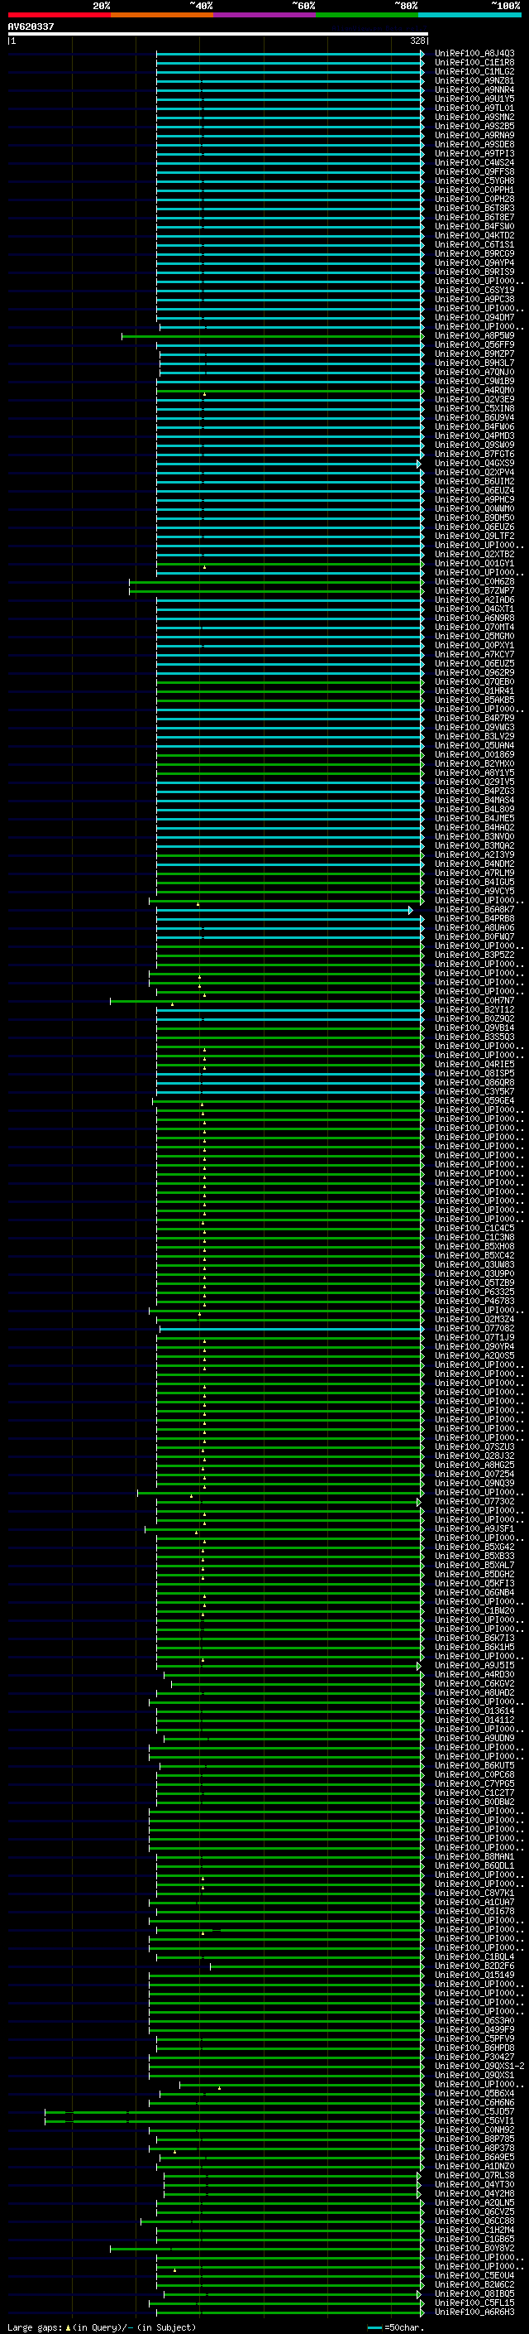Select hit label UniRef100_A7KCY7
The width and height of the screenshot is (529, 2334).
click(x=474, y=655)
